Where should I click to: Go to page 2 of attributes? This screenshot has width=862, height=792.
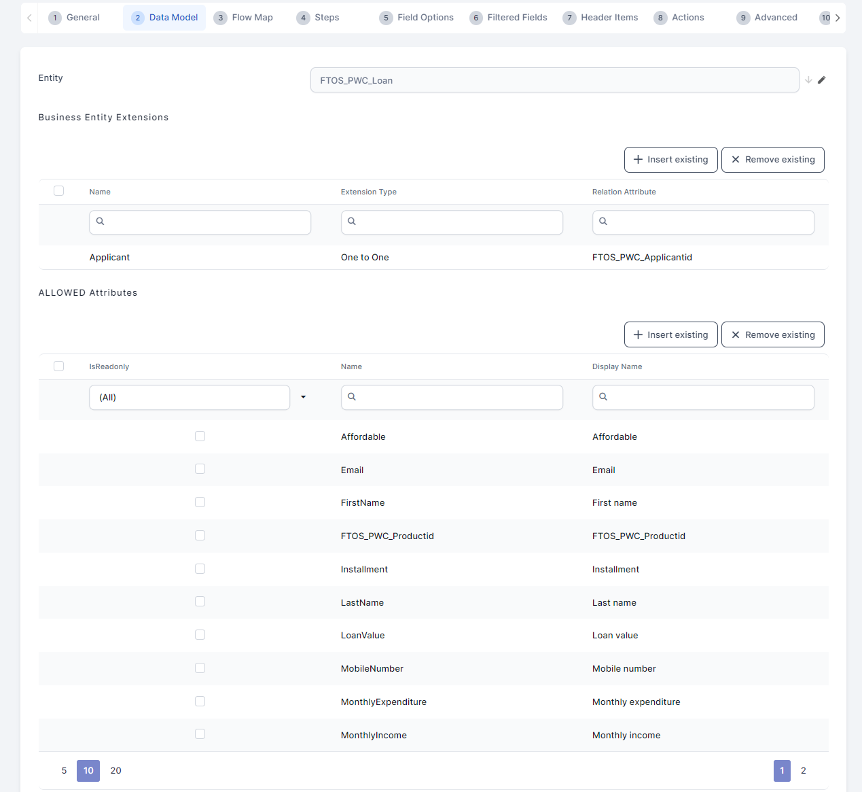click(x=803, y=770)
